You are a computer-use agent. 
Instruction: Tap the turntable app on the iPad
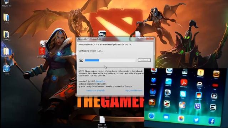click(214, 96)
